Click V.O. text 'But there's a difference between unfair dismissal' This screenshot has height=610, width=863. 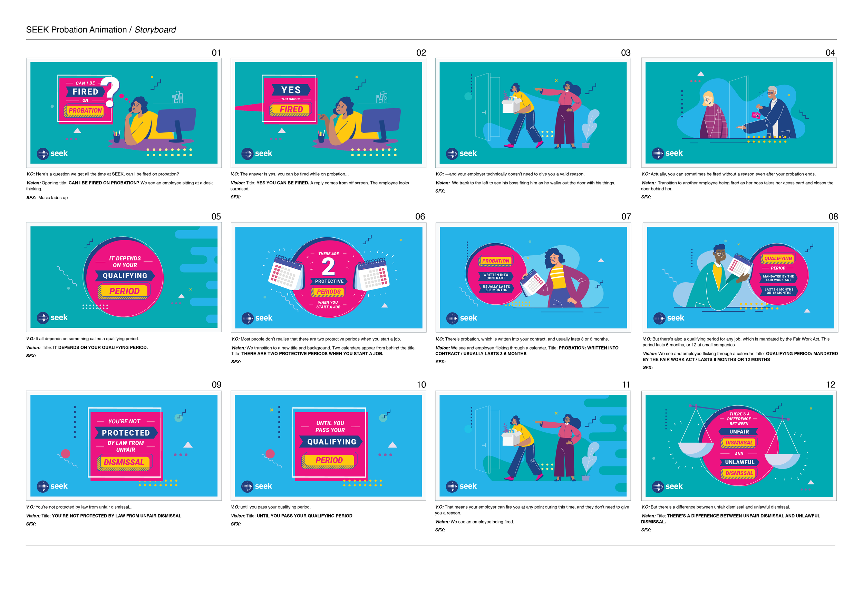[x=716, y=507]
